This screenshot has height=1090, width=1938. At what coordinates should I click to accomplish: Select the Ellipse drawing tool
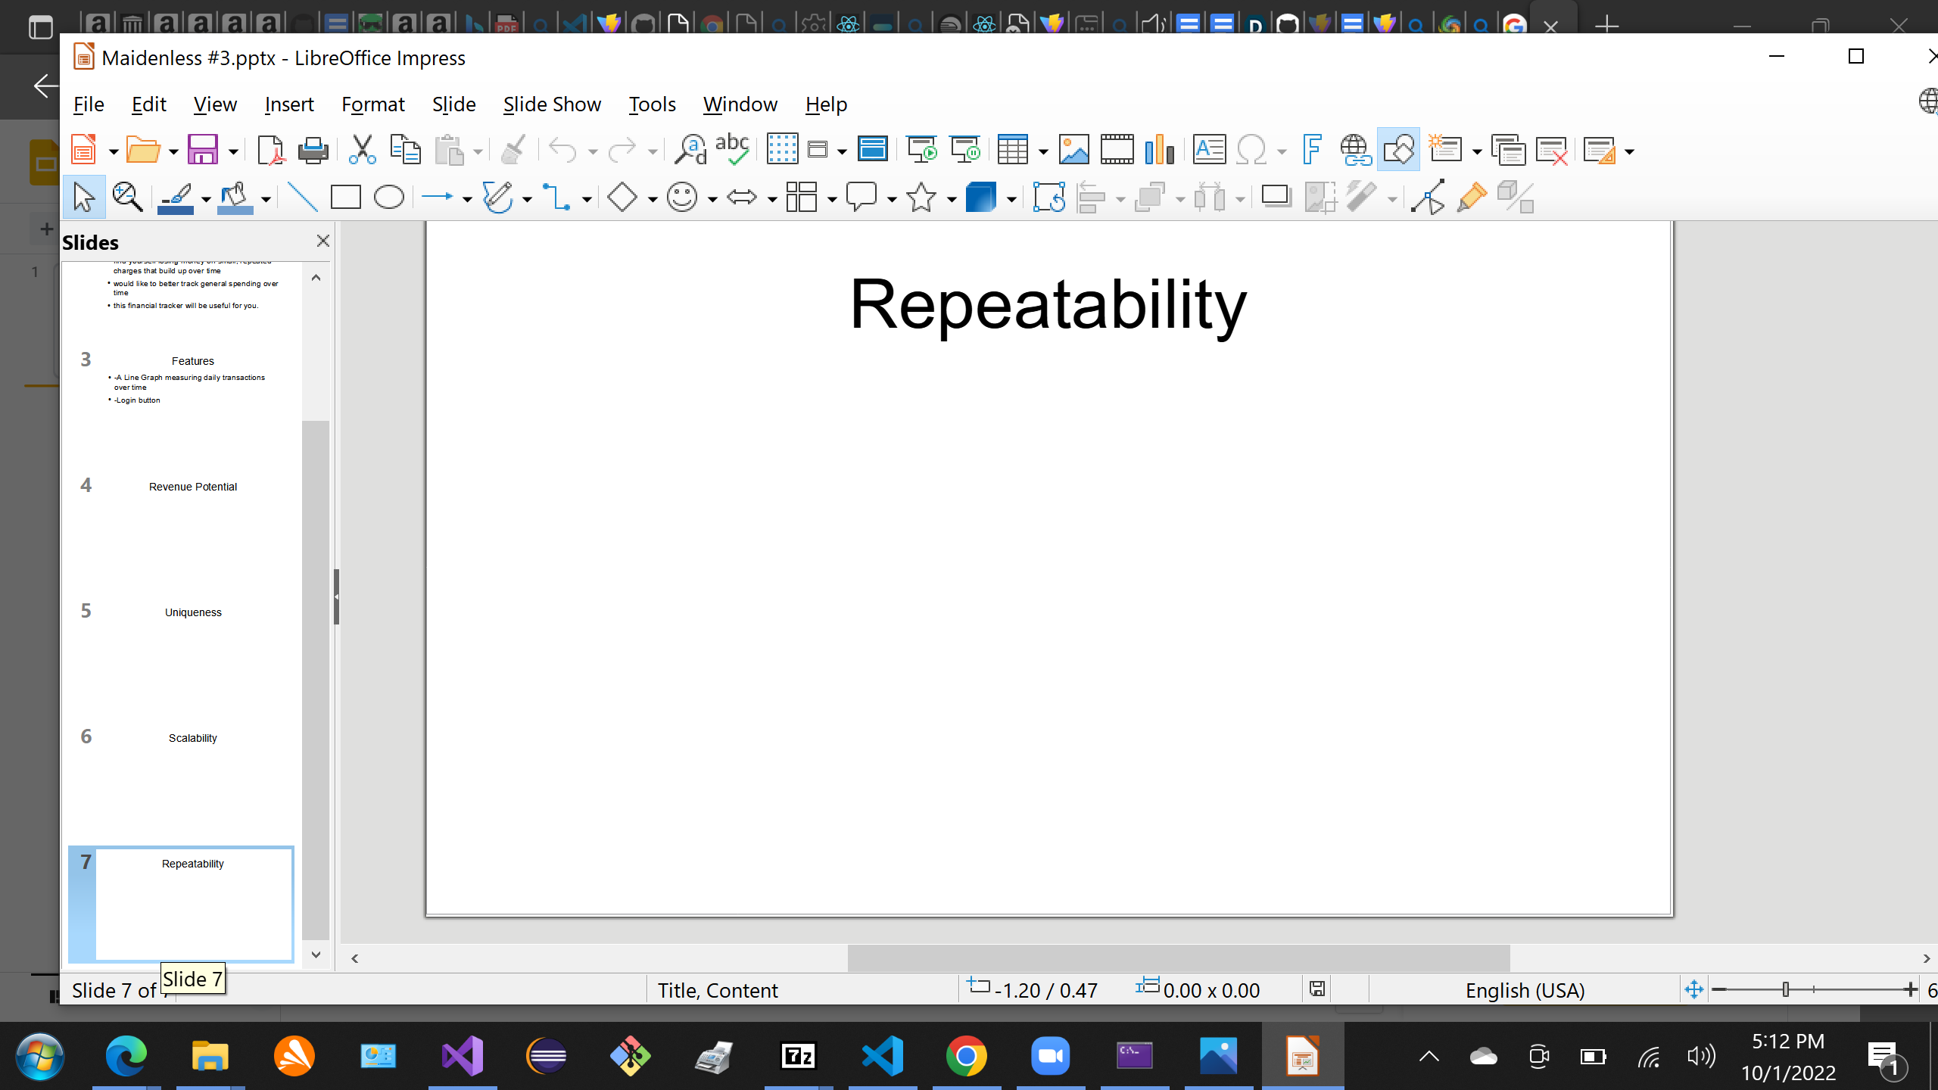(x=389, y=198)
